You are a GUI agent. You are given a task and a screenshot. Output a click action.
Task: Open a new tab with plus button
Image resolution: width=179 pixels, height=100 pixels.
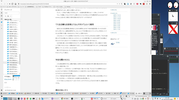(x=144, y=93)
